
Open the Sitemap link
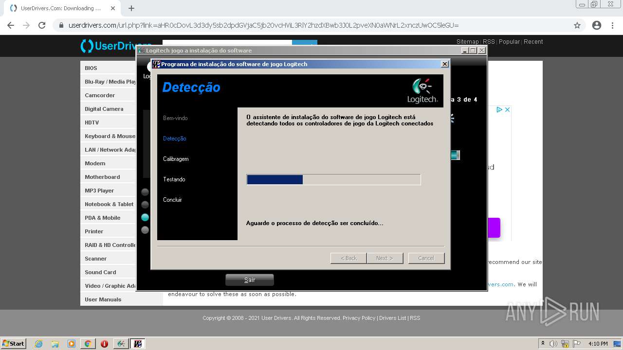467,42
